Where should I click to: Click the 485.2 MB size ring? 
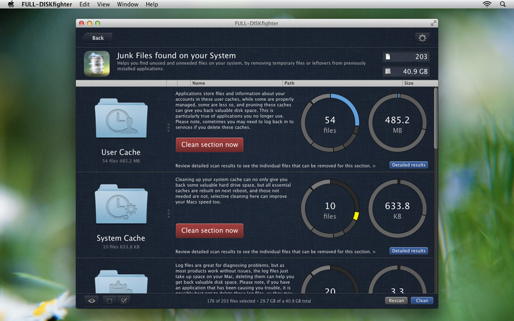pyautogui.click(x=397, y=123)
